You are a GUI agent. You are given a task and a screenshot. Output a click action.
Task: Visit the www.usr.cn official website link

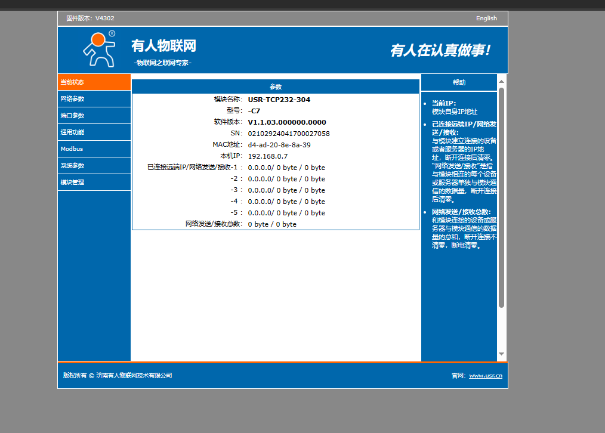point(485,376)
